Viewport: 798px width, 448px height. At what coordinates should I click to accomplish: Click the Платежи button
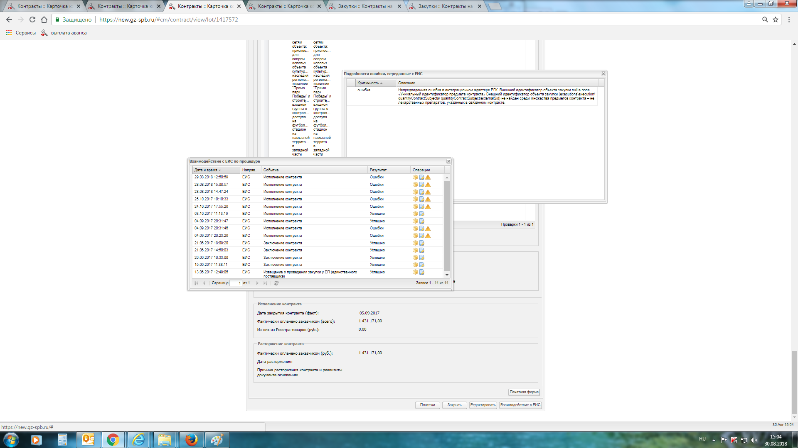pyautogui.click(x=427, y=405)
